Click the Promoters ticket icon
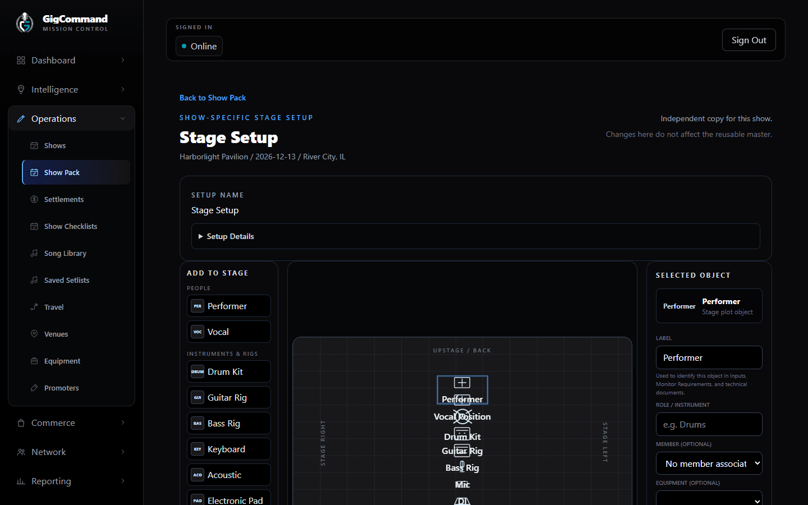Viewport: 808px width, 505px height. (x=34, y=388)
